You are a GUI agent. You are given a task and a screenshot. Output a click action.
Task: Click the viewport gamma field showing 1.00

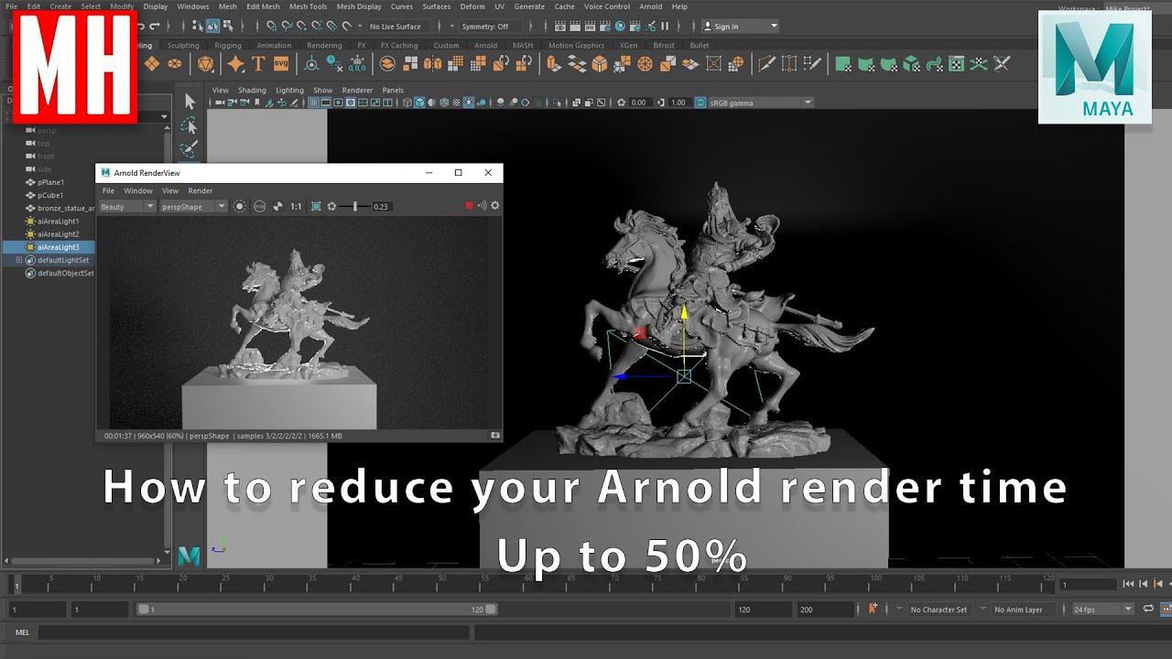tap(678, 103)
